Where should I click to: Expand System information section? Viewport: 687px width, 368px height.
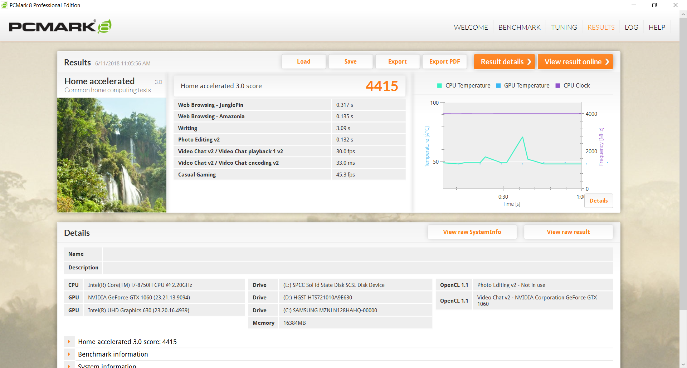pyautogui.click(x=69, y=365)
